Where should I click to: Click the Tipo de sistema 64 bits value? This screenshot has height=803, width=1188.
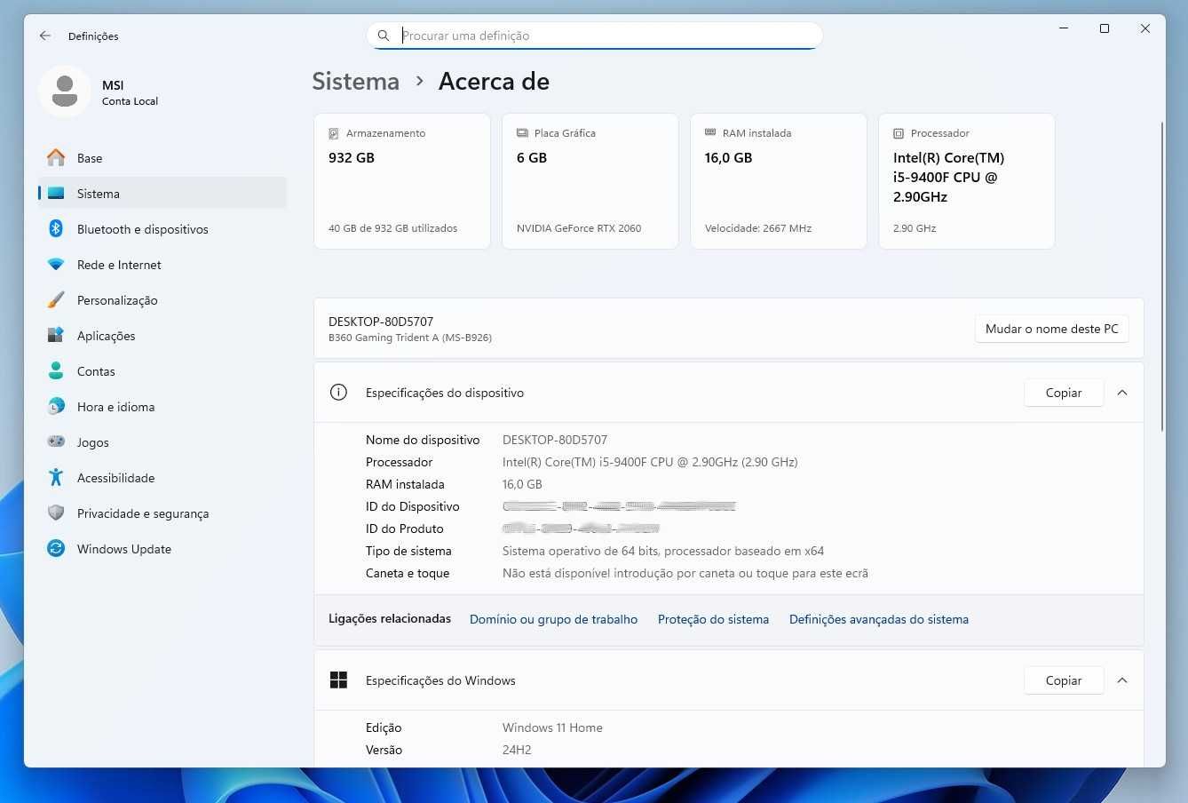tap(663, 551)
